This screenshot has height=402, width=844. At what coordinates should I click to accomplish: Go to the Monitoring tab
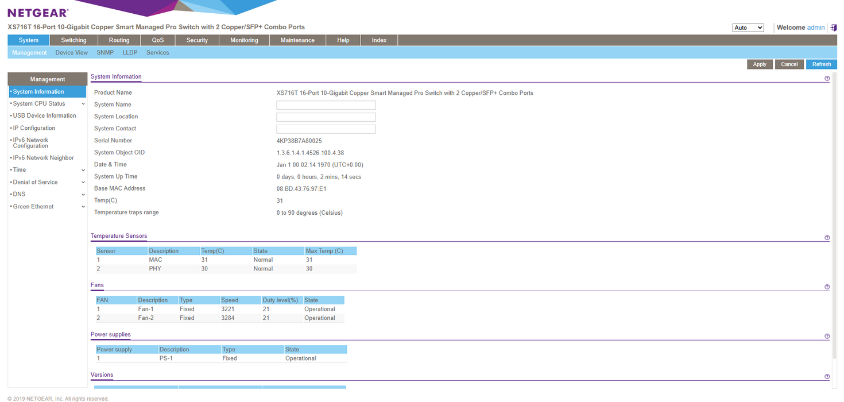[244, 40]
